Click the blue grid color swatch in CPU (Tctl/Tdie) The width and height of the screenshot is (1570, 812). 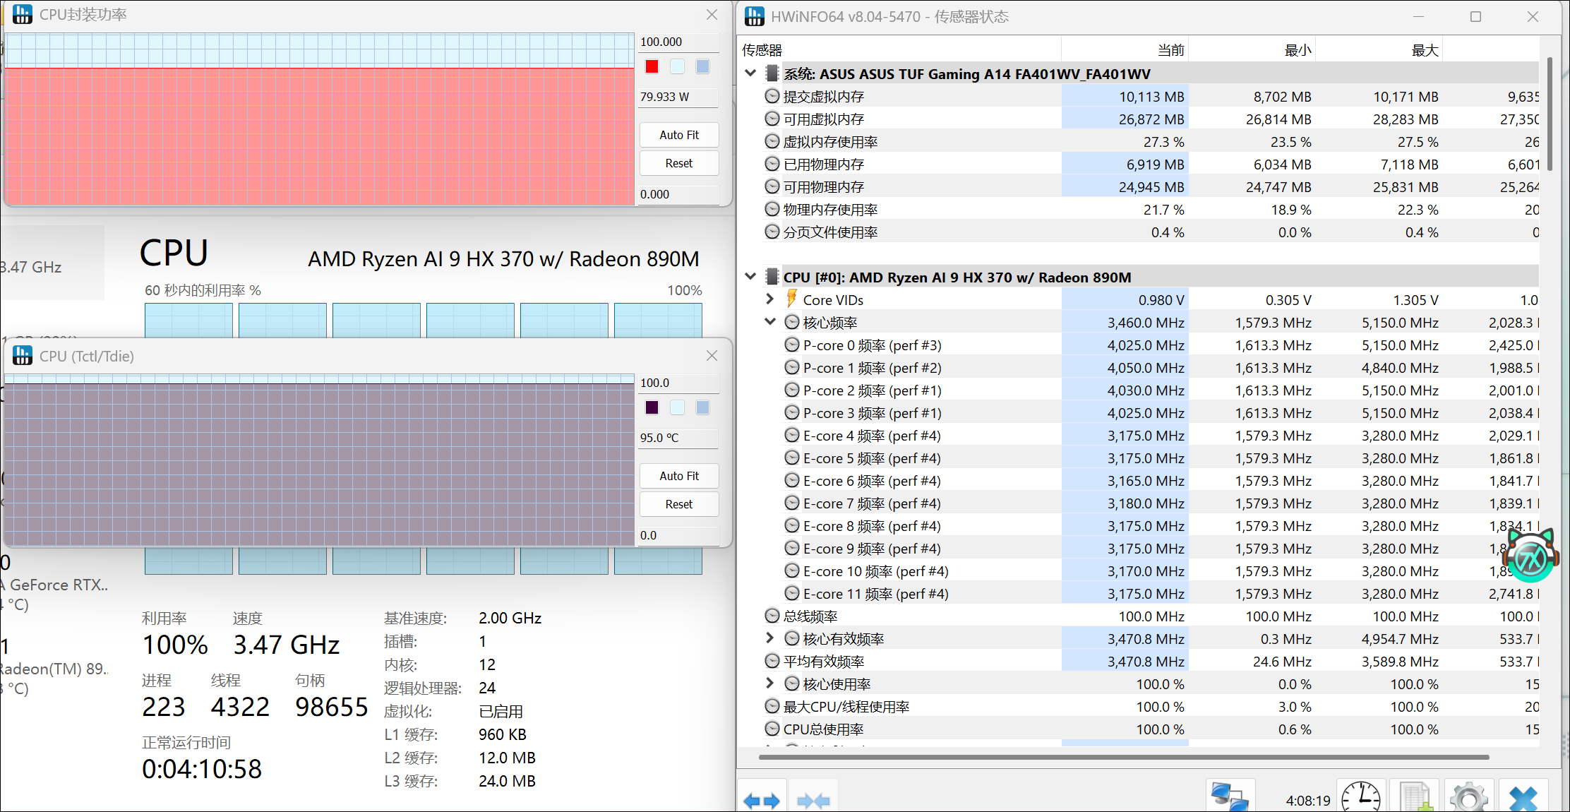point(702,407)
